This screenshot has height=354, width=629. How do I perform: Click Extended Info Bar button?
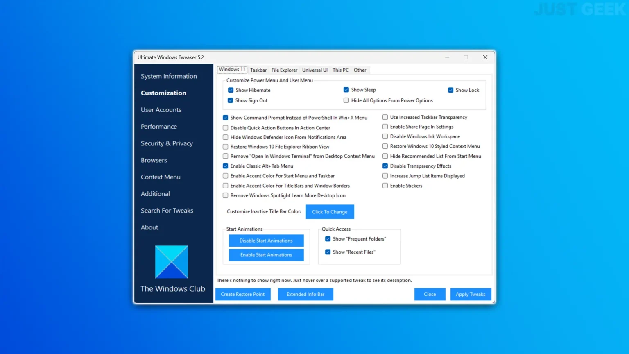point(305,294)
